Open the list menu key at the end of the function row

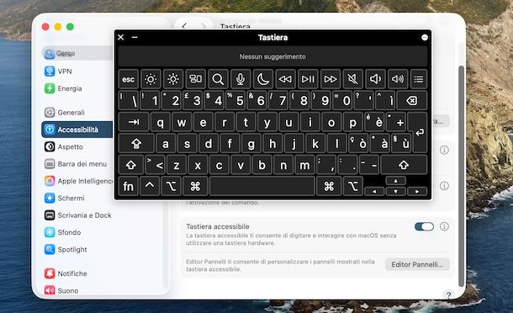[419, 79]
